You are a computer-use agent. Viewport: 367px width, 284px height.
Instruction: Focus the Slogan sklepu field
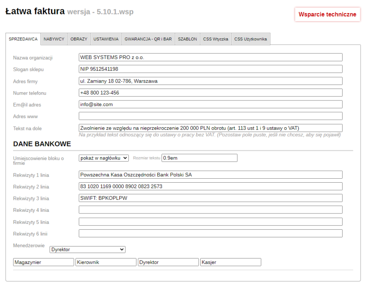point(210,69)
